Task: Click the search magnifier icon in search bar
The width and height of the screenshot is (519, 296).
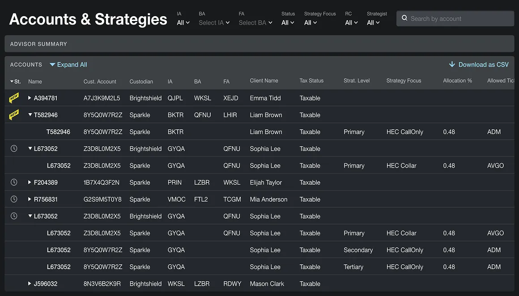Action: tap(404, 18)
